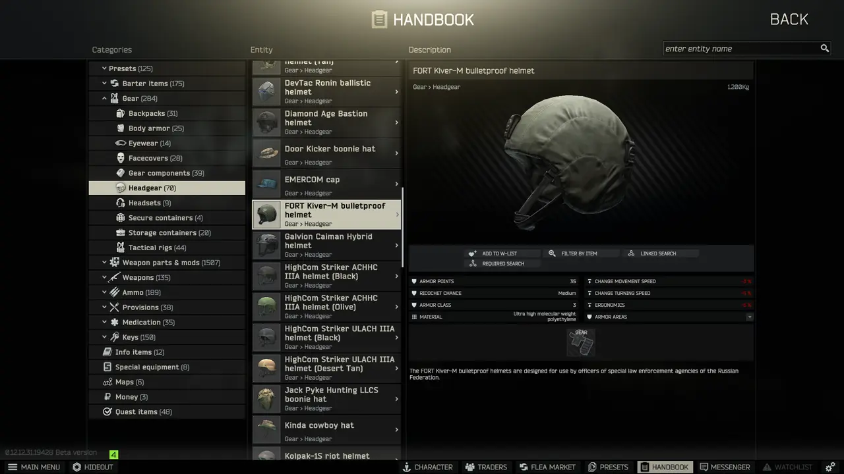Expand Weapon parts & mods category
The image size is (844, 474).
click(x=104, y=263)
